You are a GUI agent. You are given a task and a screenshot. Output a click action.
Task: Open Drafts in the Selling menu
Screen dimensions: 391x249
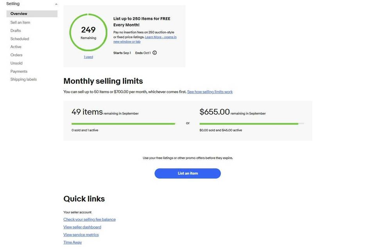[x=16, y=30]
